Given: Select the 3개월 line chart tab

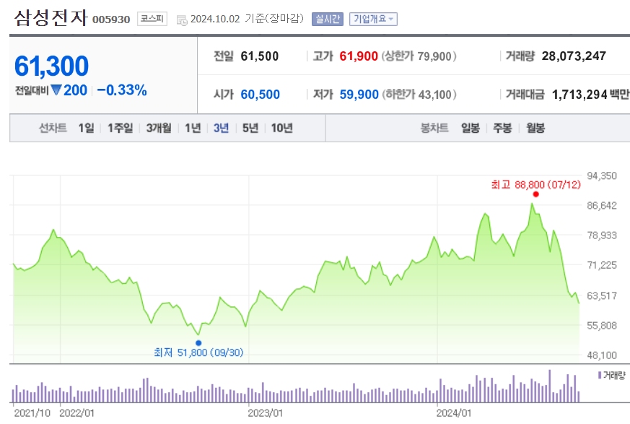Looking at the screenshot, I should [159, 128].
